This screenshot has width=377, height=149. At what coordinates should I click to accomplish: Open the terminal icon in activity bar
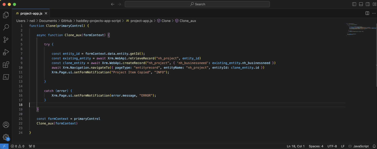(6, 77)
